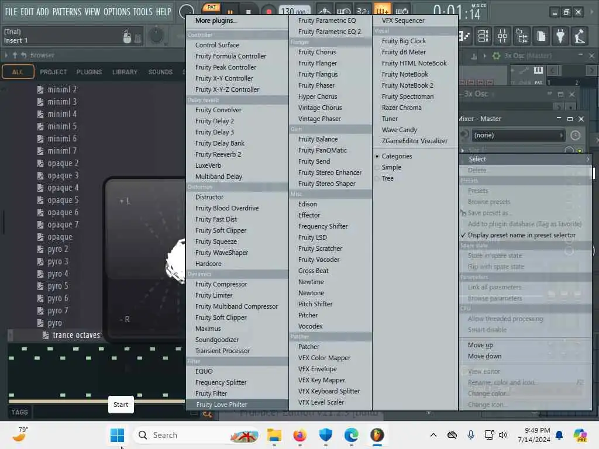599x449 pixels.
Task: Click the left arrow in pattern selector
Action: [552, 70]
